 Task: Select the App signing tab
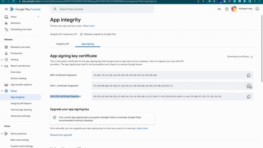[88, 44]
